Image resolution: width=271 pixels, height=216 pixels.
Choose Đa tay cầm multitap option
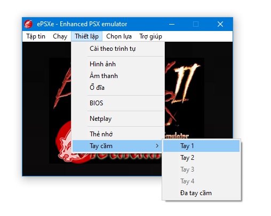pos(202,193)
